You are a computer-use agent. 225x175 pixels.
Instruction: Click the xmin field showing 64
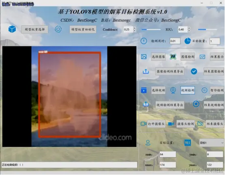168,154
